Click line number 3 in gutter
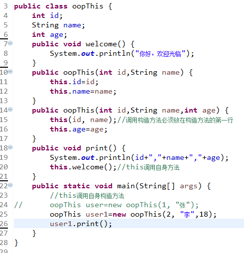The image size is (244, 253). (x=5, y=6)
